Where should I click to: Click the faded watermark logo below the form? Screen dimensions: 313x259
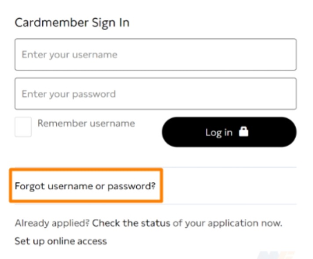[x=277, y=255]
